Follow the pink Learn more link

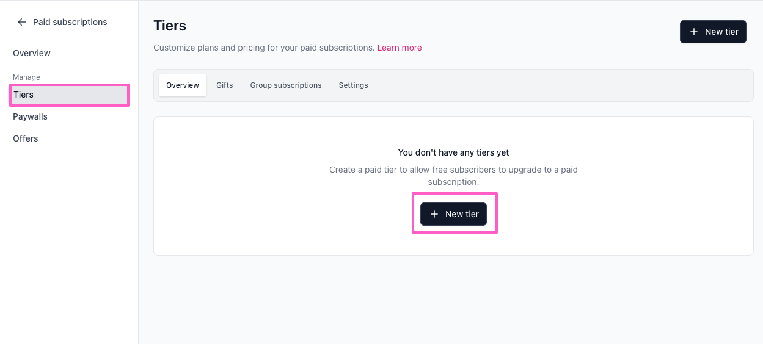click(400, 48)
